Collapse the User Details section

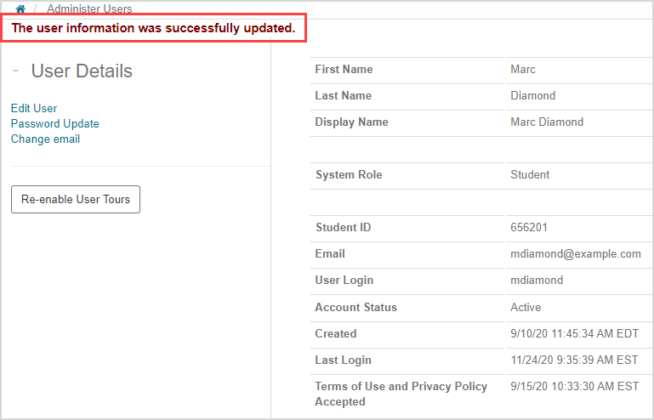16,71
